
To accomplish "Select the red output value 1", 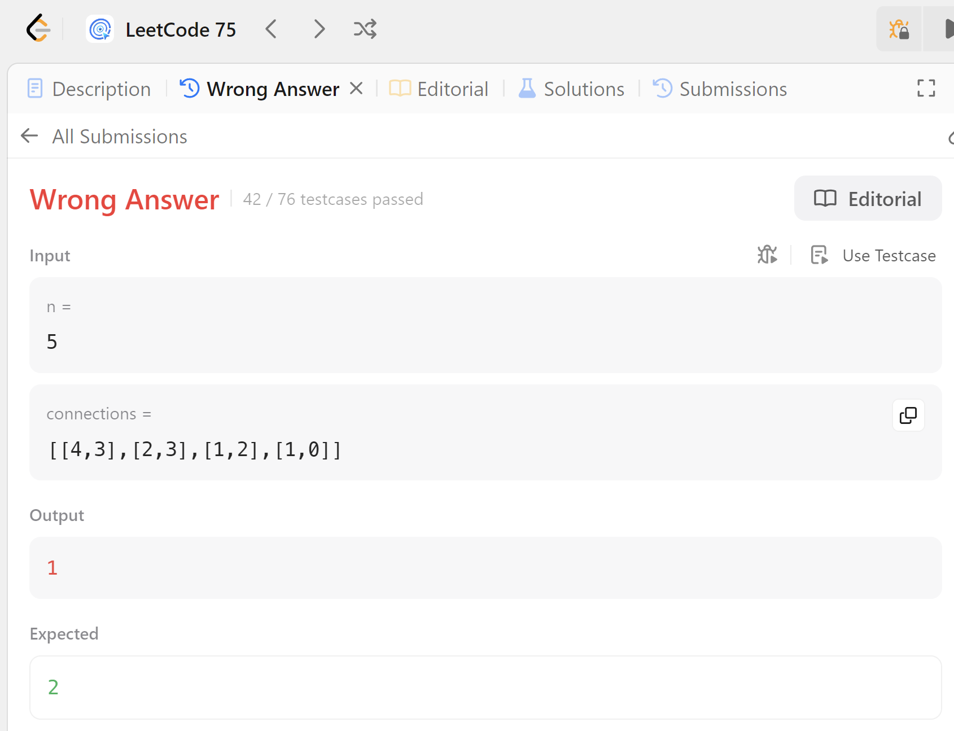I will click(x=52, y=568).
